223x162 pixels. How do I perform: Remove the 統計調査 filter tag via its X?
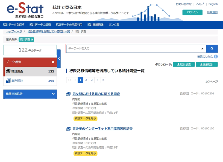(x=32, y=40)
